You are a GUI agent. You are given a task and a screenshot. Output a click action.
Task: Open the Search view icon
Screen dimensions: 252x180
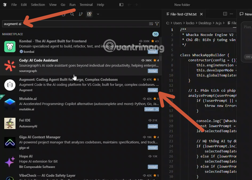click(x=72, y=14)
